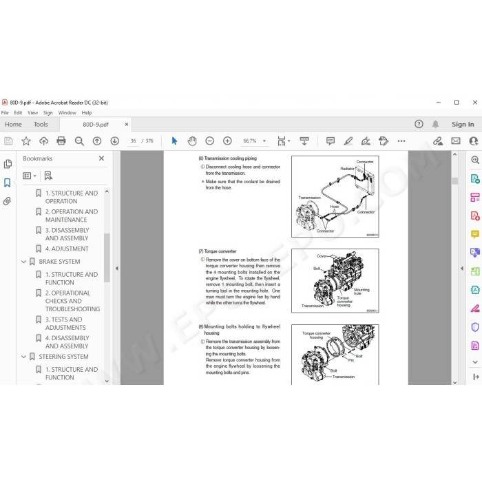The image size is (482, 482).
Task: Open the Sign menu
Action: click(x=48, y=113)
